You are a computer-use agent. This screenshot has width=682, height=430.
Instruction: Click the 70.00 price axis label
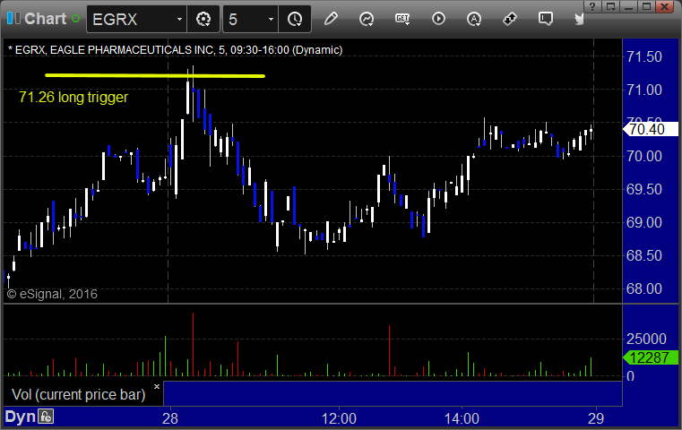click(643, 156)
